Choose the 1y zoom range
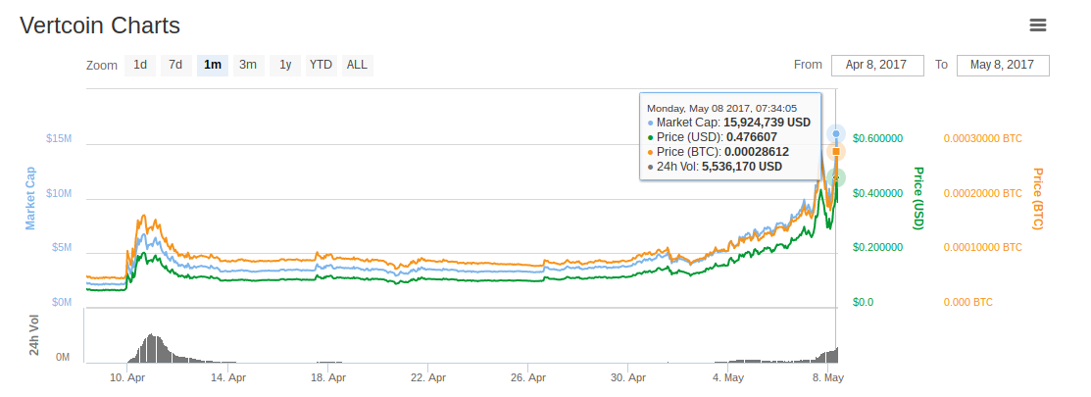 pos(285,66)
